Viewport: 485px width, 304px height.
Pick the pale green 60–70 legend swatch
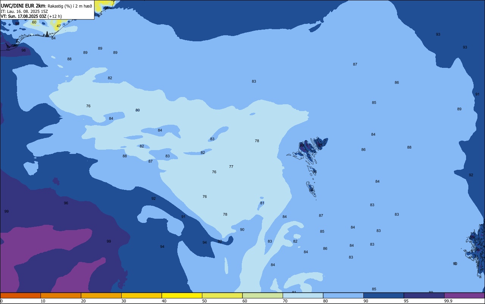(x=263, y=295)
